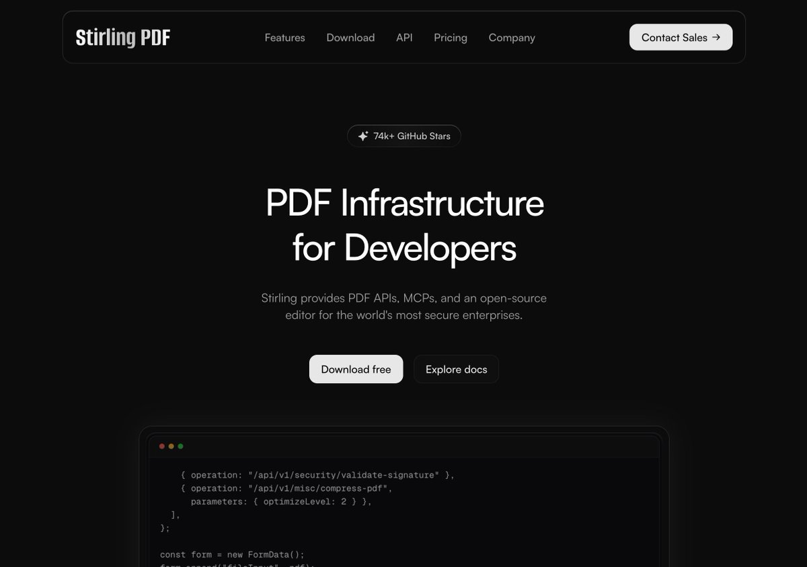The height and width of the screenshot is (567, 807).
Task: Click the 'Stirling provides PDF APIs' description text
Action: 404,306
